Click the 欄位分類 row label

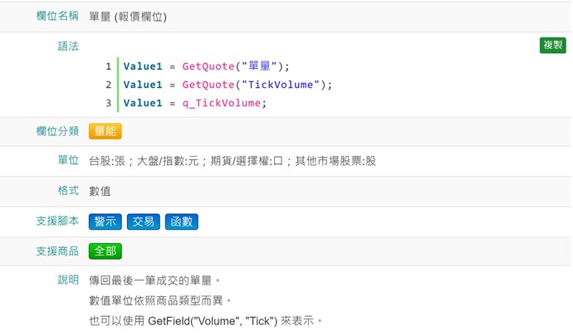(x=57, y=130)
